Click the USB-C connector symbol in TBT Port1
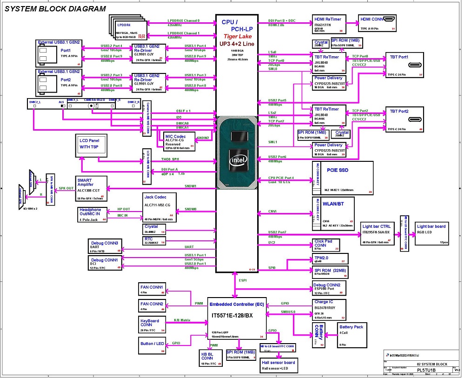465x378 pixels. [x=415, y=65]
